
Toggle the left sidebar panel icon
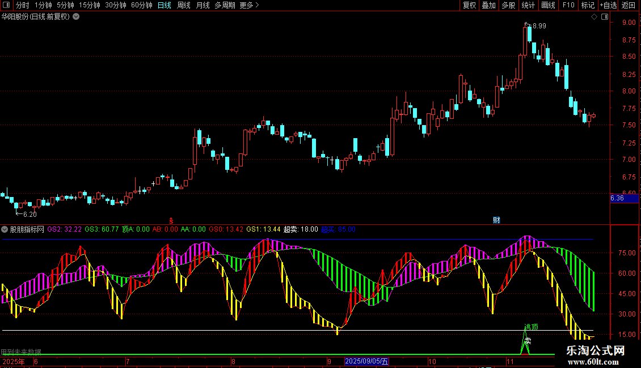tap(6, 5)
